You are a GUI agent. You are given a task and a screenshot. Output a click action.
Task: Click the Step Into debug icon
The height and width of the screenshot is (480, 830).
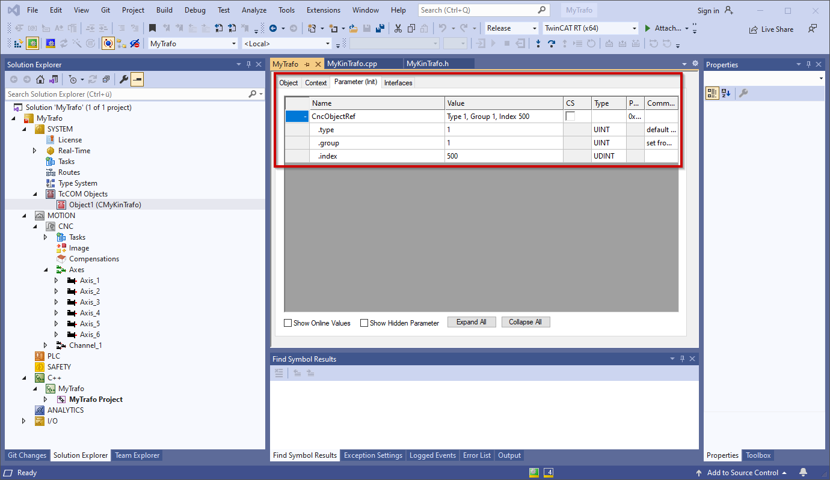tap(538, 43)
